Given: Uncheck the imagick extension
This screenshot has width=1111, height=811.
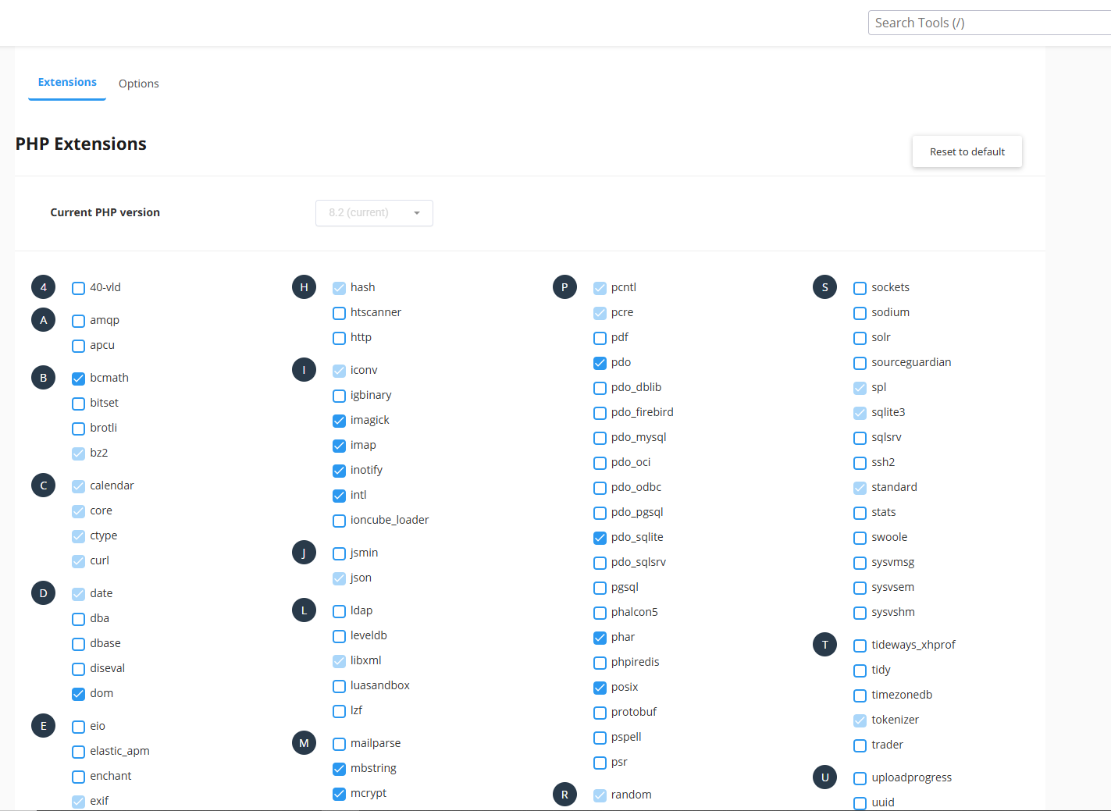Looking at the screenshot, I should [339, 421].
